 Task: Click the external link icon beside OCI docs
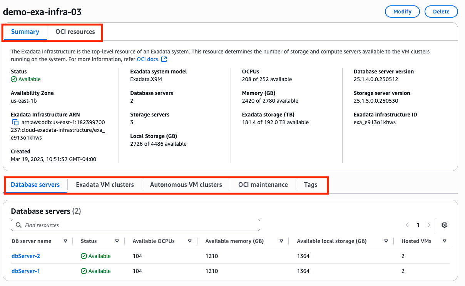click(x=164, y=59)
